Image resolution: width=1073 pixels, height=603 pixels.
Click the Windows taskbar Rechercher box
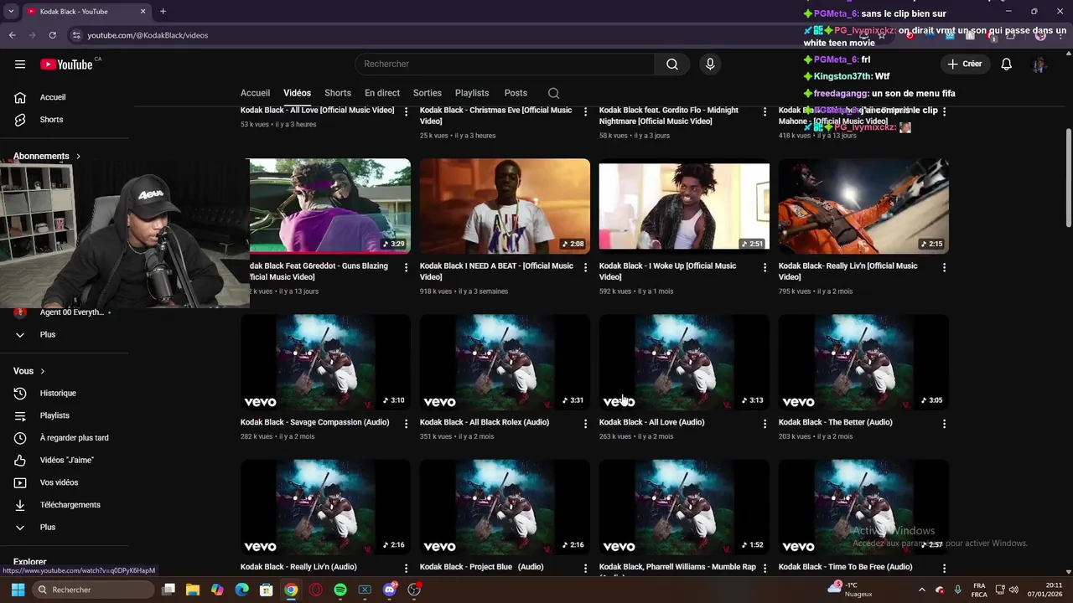92,590
